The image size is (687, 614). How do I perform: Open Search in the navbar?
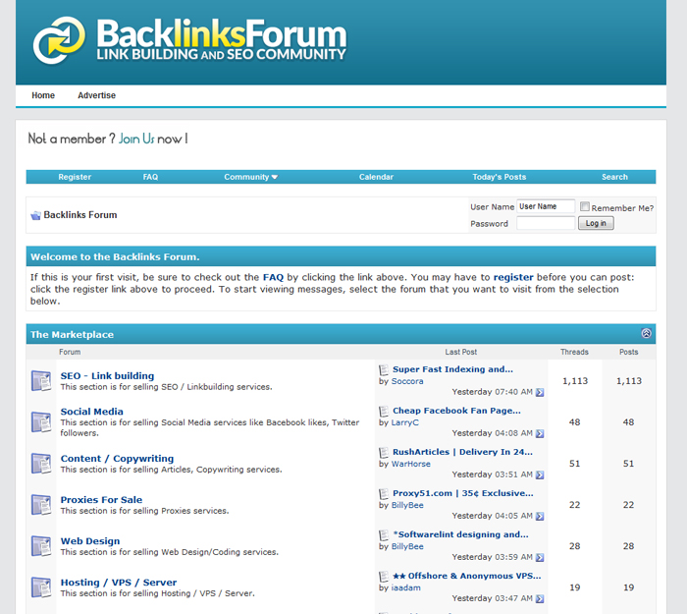point(614,177)
